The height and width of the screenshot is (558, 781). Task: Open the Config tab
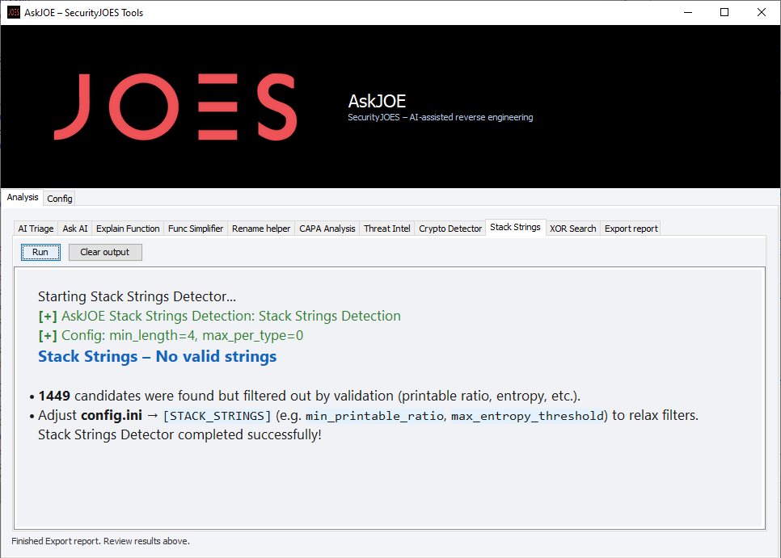pyautogui.click(x=60, y=199)
